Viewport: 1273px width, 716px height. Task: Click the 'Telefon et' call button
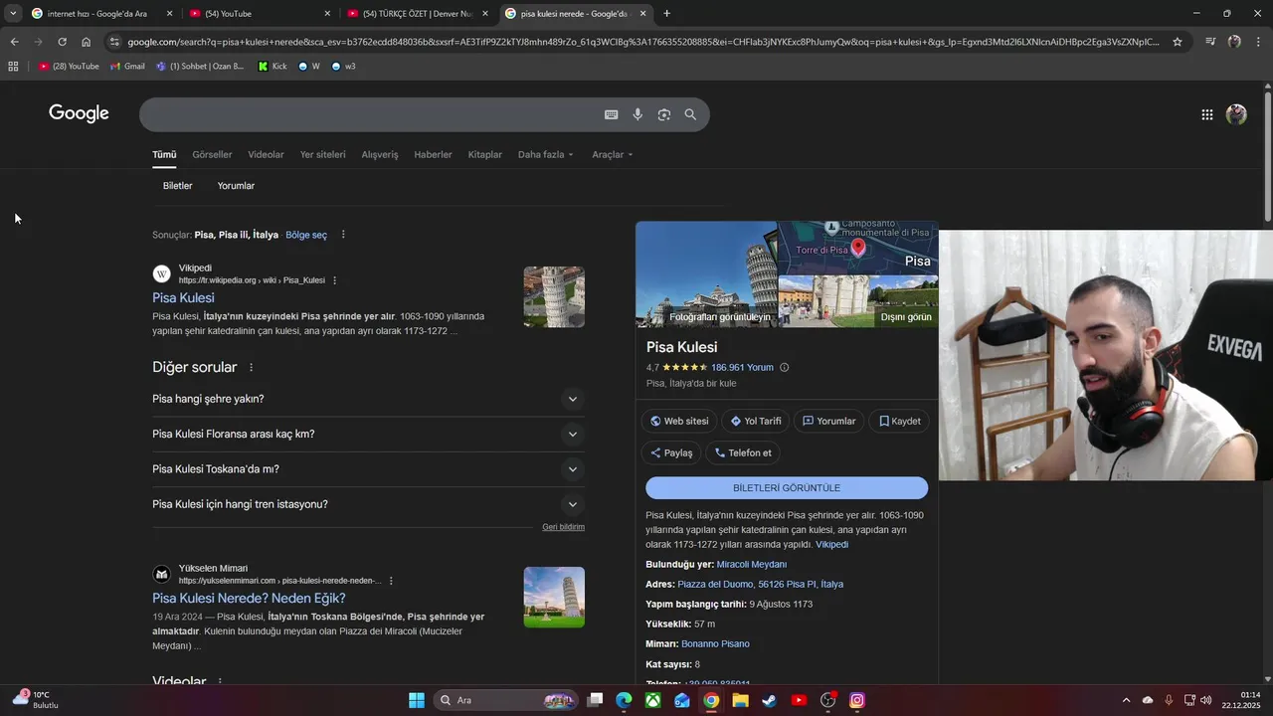(x=743, y=452)
